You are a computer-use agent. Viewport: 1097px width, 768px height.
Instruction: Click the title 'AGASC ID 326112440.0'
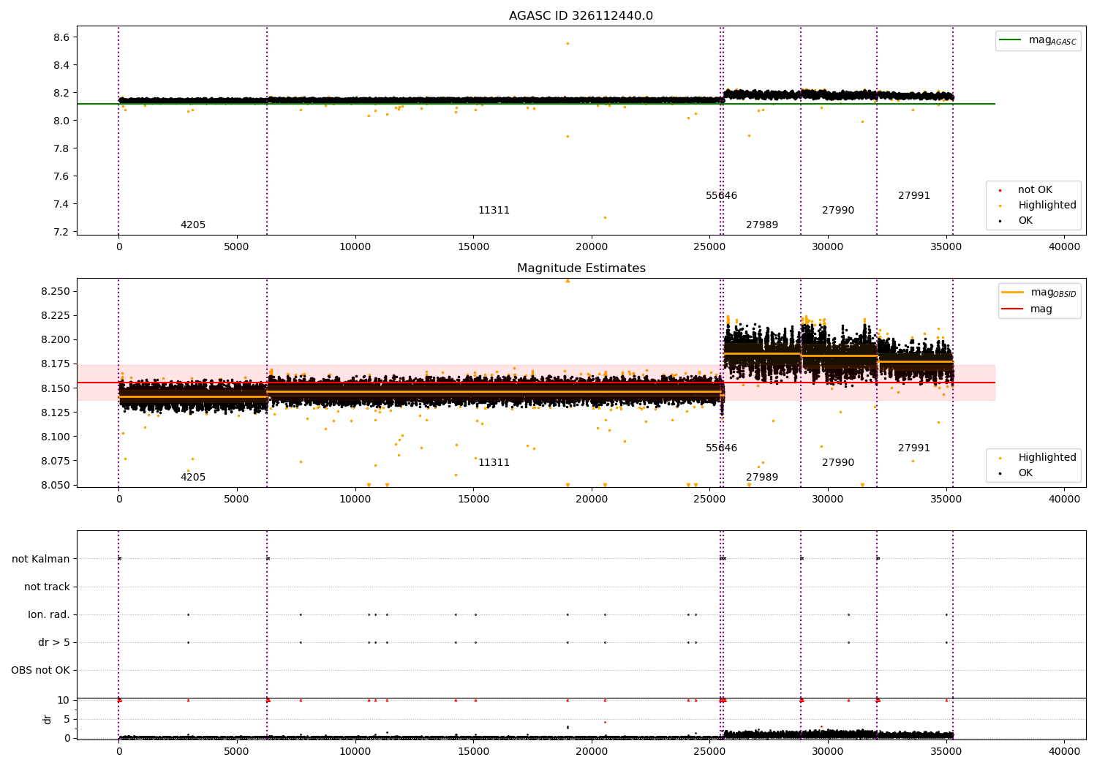581,16
